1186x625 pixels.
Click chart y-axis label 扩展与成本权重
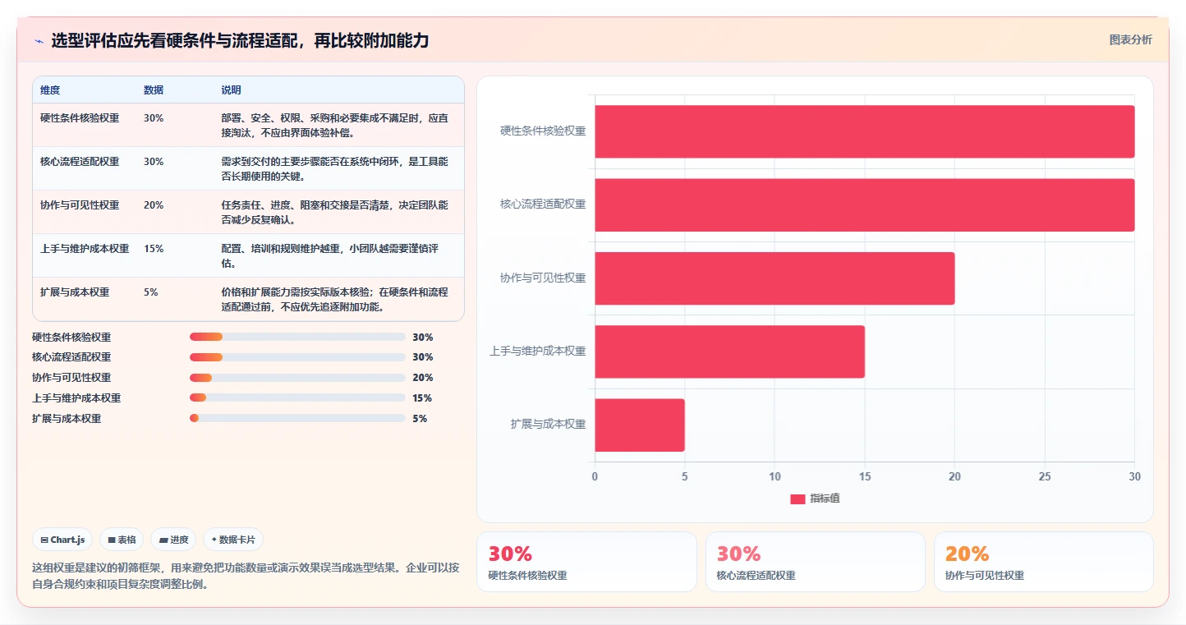coord(548,425)
